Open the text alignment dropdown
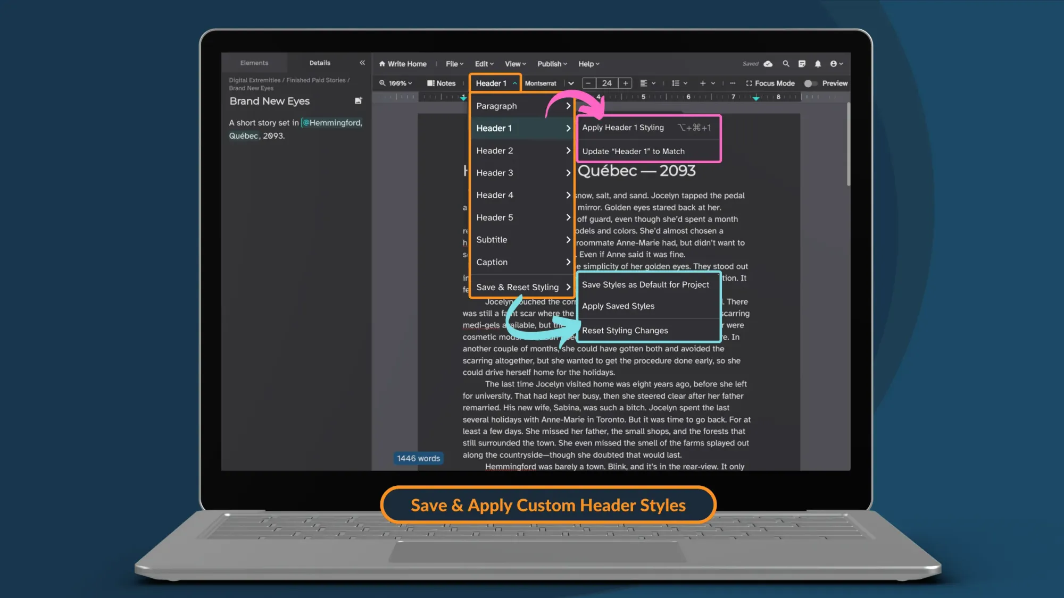Screen dimensions: 1064x598 (647, 83)
